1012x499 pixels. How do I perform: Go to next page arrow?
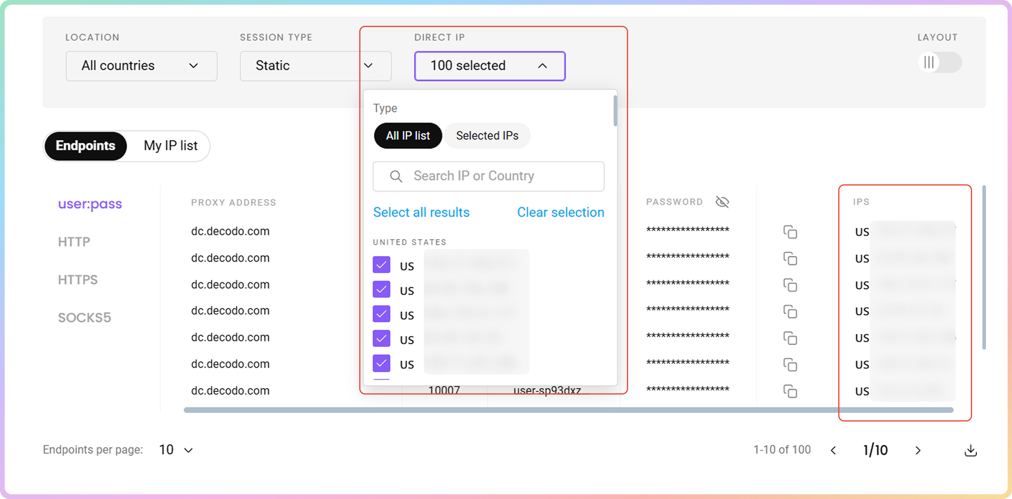[918, 450]
